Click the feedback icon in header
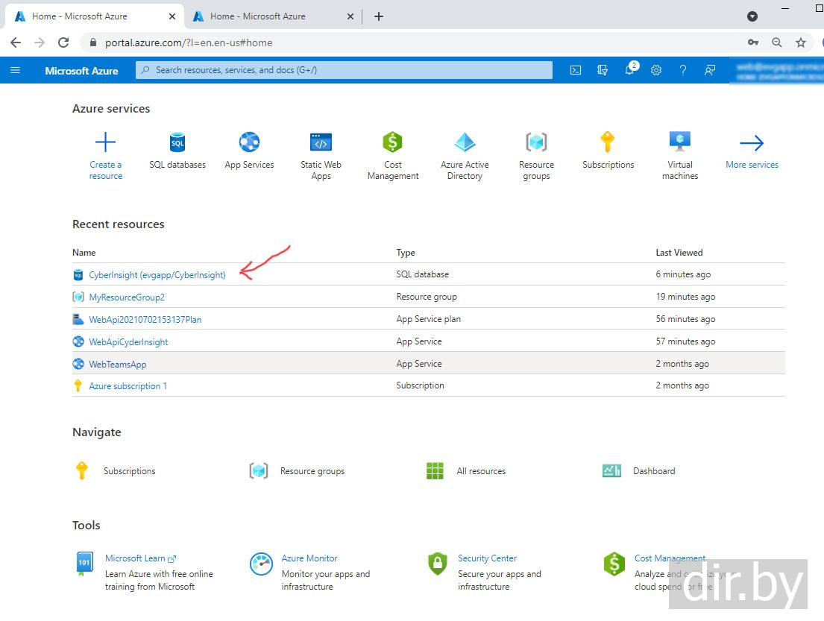824x621 pixels. coord(710,70)
